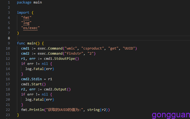Click the 'package' keyword on line 1
Viewport: 190px width, 119px height.
24,2
